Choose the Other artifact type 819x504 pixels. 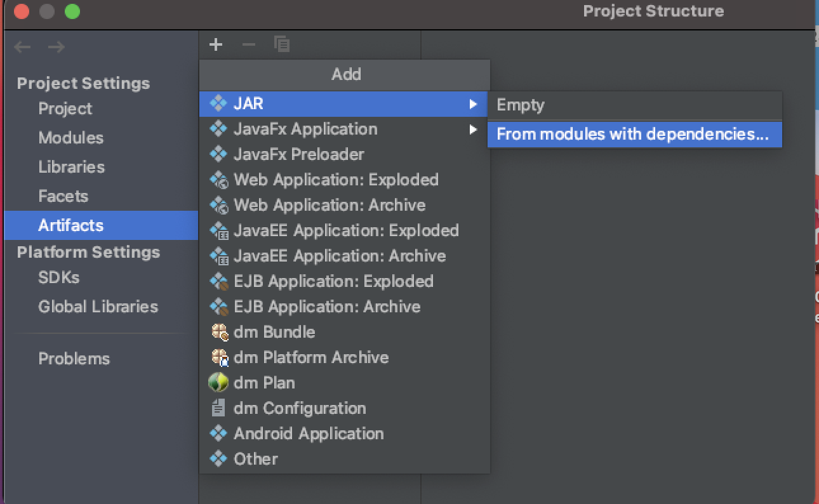coord(256,459)
